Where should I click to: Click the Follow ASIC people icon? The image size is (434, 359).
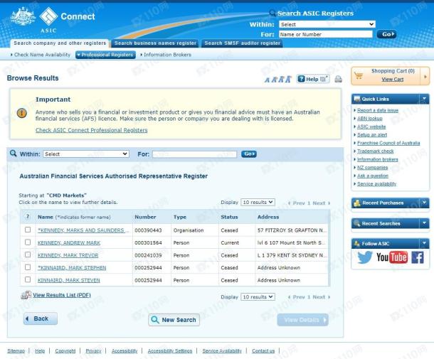click(x=356, y=244)
